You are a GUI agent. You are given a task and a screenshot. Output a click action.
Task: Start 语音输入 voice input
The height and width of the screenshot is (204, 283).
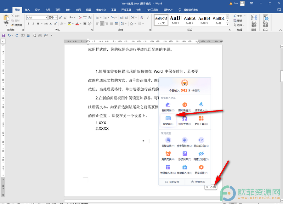tap(201, 107)
